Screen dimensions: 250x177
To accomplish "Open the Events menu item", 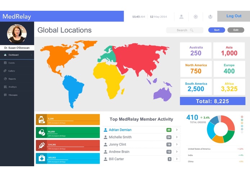I will tap(17, 63).
